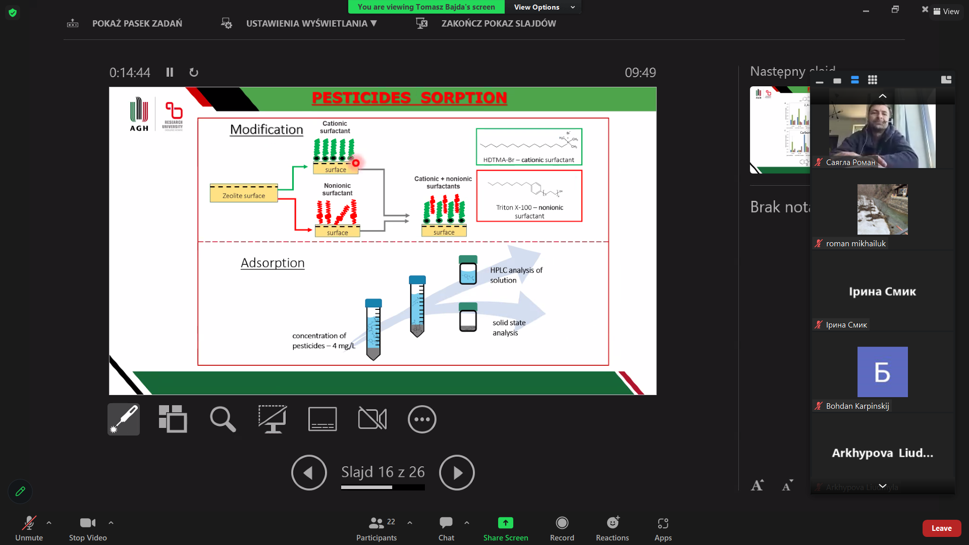Unmute the microphone
The image size is (969, 545).
click(29, 528)
